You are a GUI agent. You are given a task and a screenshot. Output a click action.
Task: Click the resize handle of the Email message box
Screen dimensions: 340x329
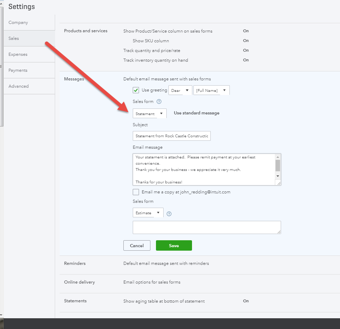tap(279, 183)
